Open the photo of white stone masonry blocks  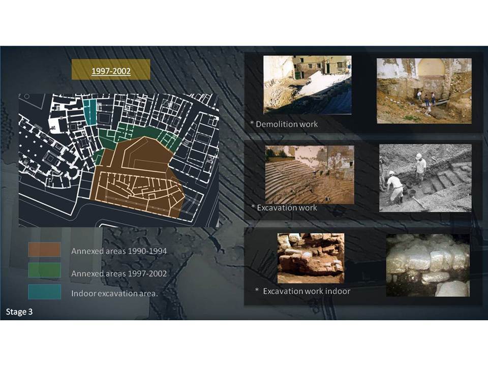coord(428,265)
